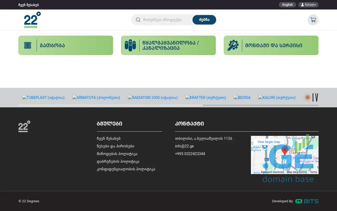Viewport: 337px width, 211px height.
Task: Open the KRAFTER (თურქეთი) brand link
Action: [206, 98]
